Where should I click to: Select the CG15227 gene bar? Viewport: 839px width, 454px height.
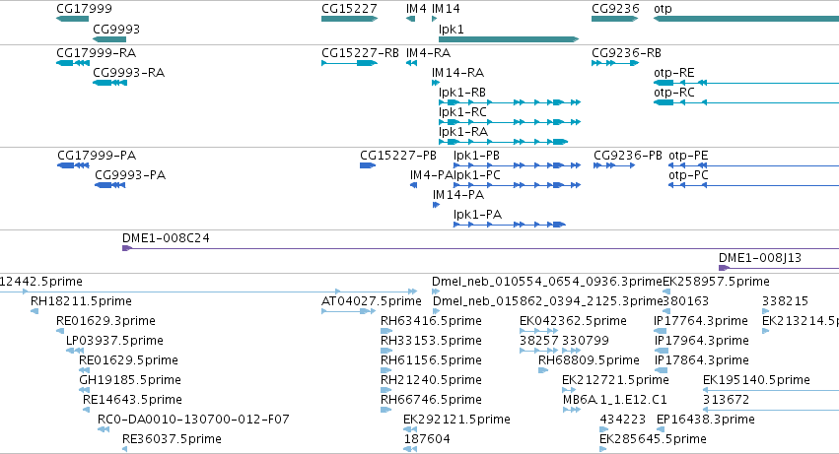(349, 19)
